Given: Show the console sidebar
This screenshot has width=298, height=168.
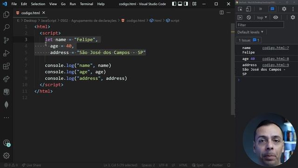Looking at the screenshot, I should (240, 17).
